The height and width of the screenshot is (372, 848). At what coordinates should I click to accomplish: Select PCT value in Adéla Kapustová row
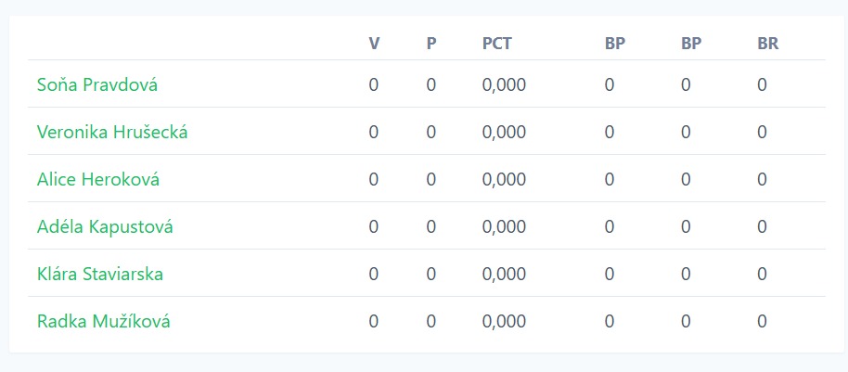tap(504, 226)
